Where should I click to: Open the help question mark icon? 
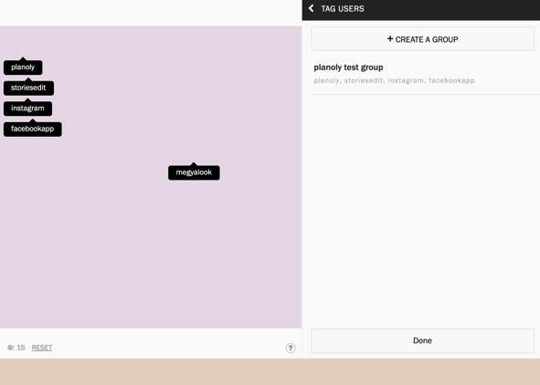[291, 349]
